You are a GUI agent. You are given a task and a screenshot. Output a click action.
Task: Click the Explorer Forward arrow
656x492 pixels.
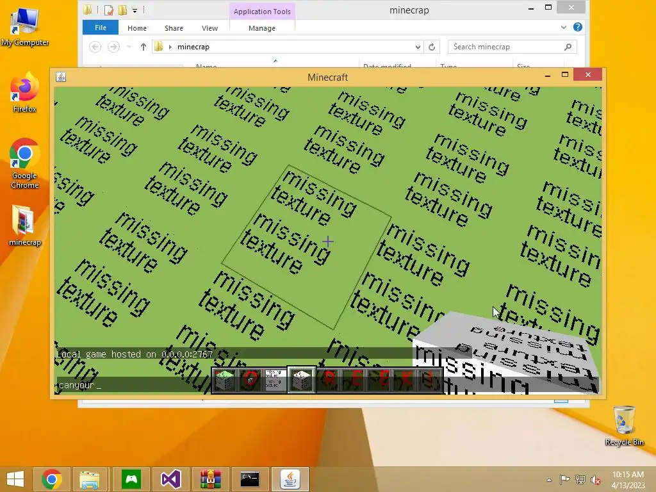(113, 47)
